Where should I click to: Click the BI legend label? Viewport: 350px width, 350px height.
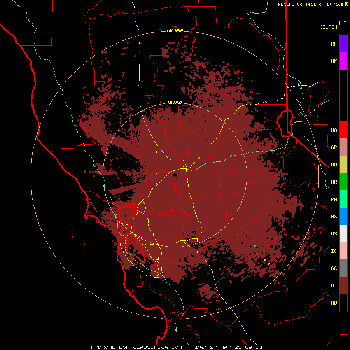334,285
